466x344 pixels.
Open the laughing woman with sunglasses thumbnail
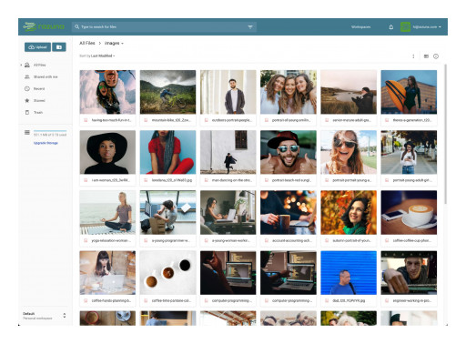tap(349, 152)
